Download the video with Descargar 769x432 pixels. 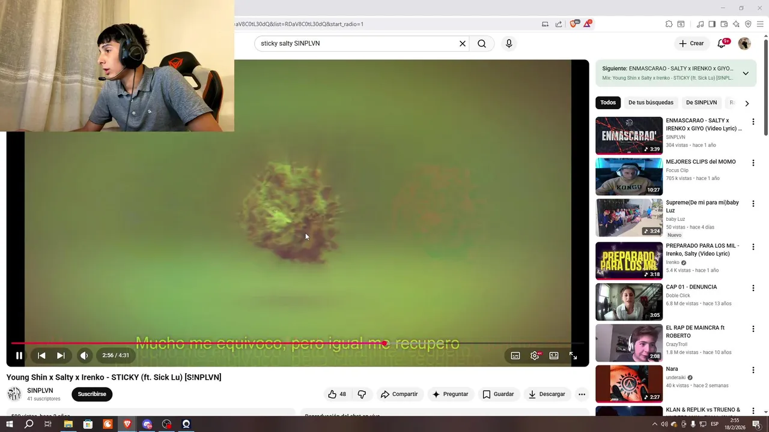[x=547, y=394]
